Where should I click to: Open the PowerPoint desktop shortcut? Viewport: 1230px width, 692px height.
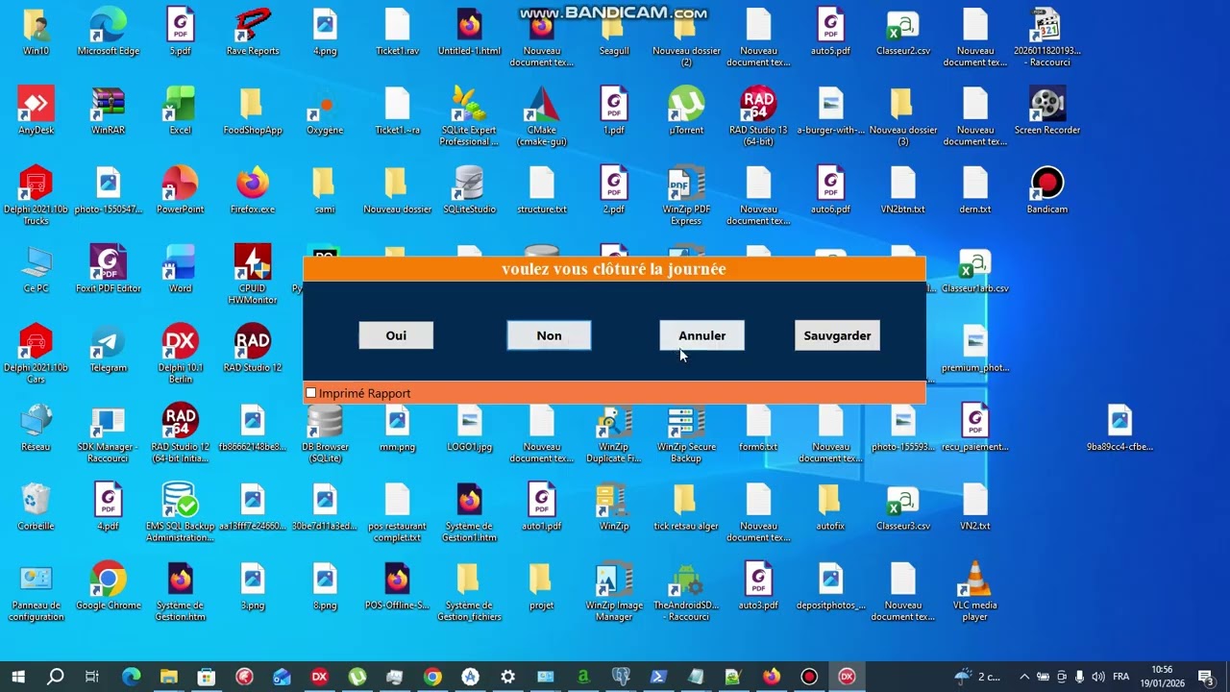pos(180,190)
